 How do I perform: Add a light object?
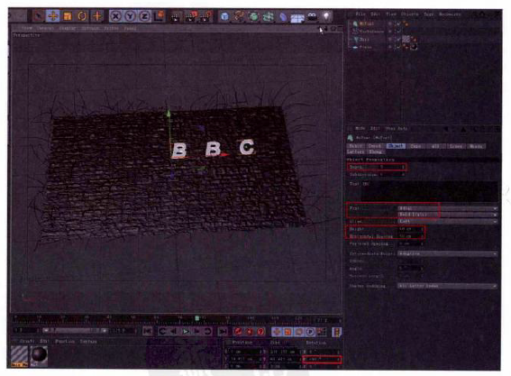coord(326,16)
